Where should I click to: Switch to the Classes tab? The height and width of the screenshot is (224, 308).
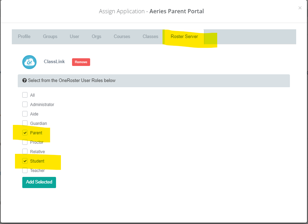point(150,37)
